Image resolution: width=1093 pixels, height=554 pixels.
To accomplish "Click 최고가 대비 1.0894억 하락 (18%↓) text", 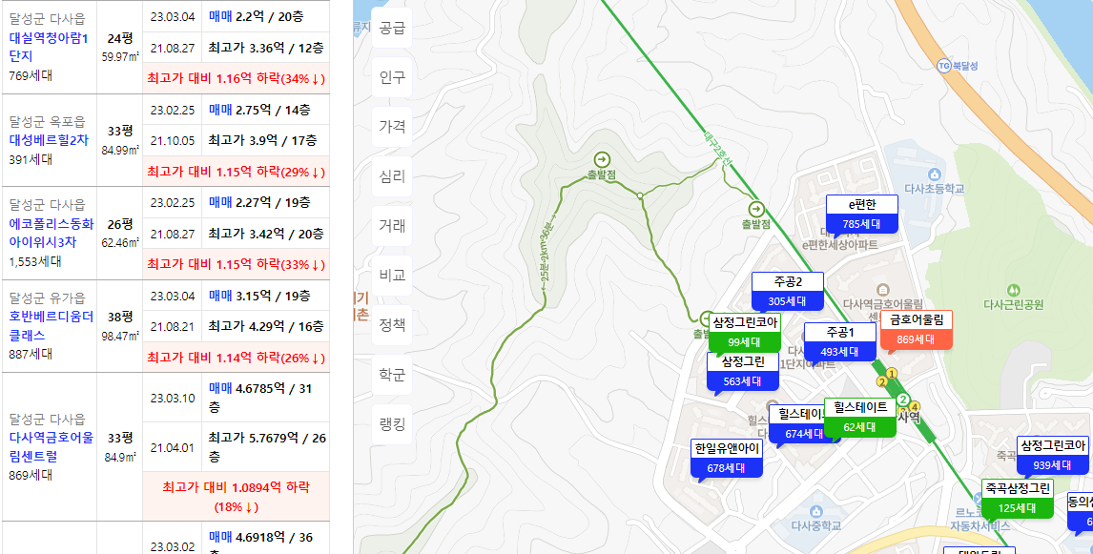I will [x=237, y=496].
